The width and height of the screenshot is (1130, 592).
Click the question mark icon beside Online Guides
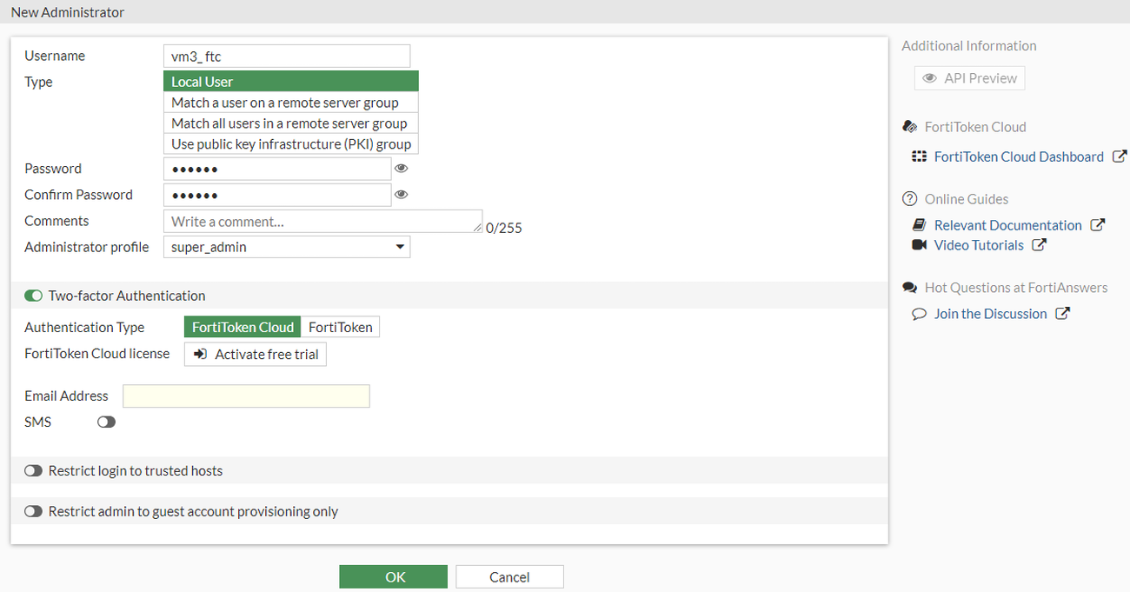pyautogui.click(x=910, y=198)
